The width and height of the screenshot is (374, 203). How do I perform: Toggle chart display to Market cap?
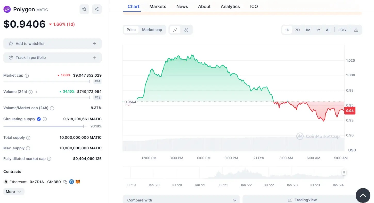[x=152, y=30]
